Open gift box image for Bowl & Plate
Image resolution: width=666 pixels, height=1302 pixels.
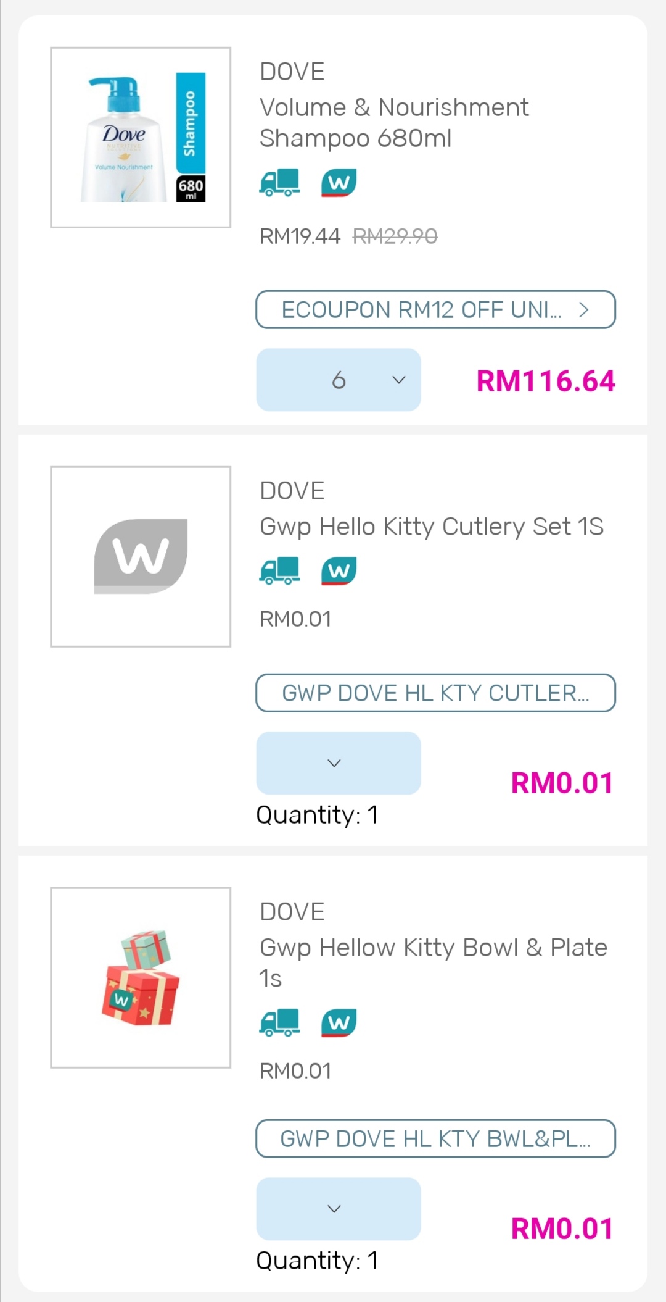point(141,977)
